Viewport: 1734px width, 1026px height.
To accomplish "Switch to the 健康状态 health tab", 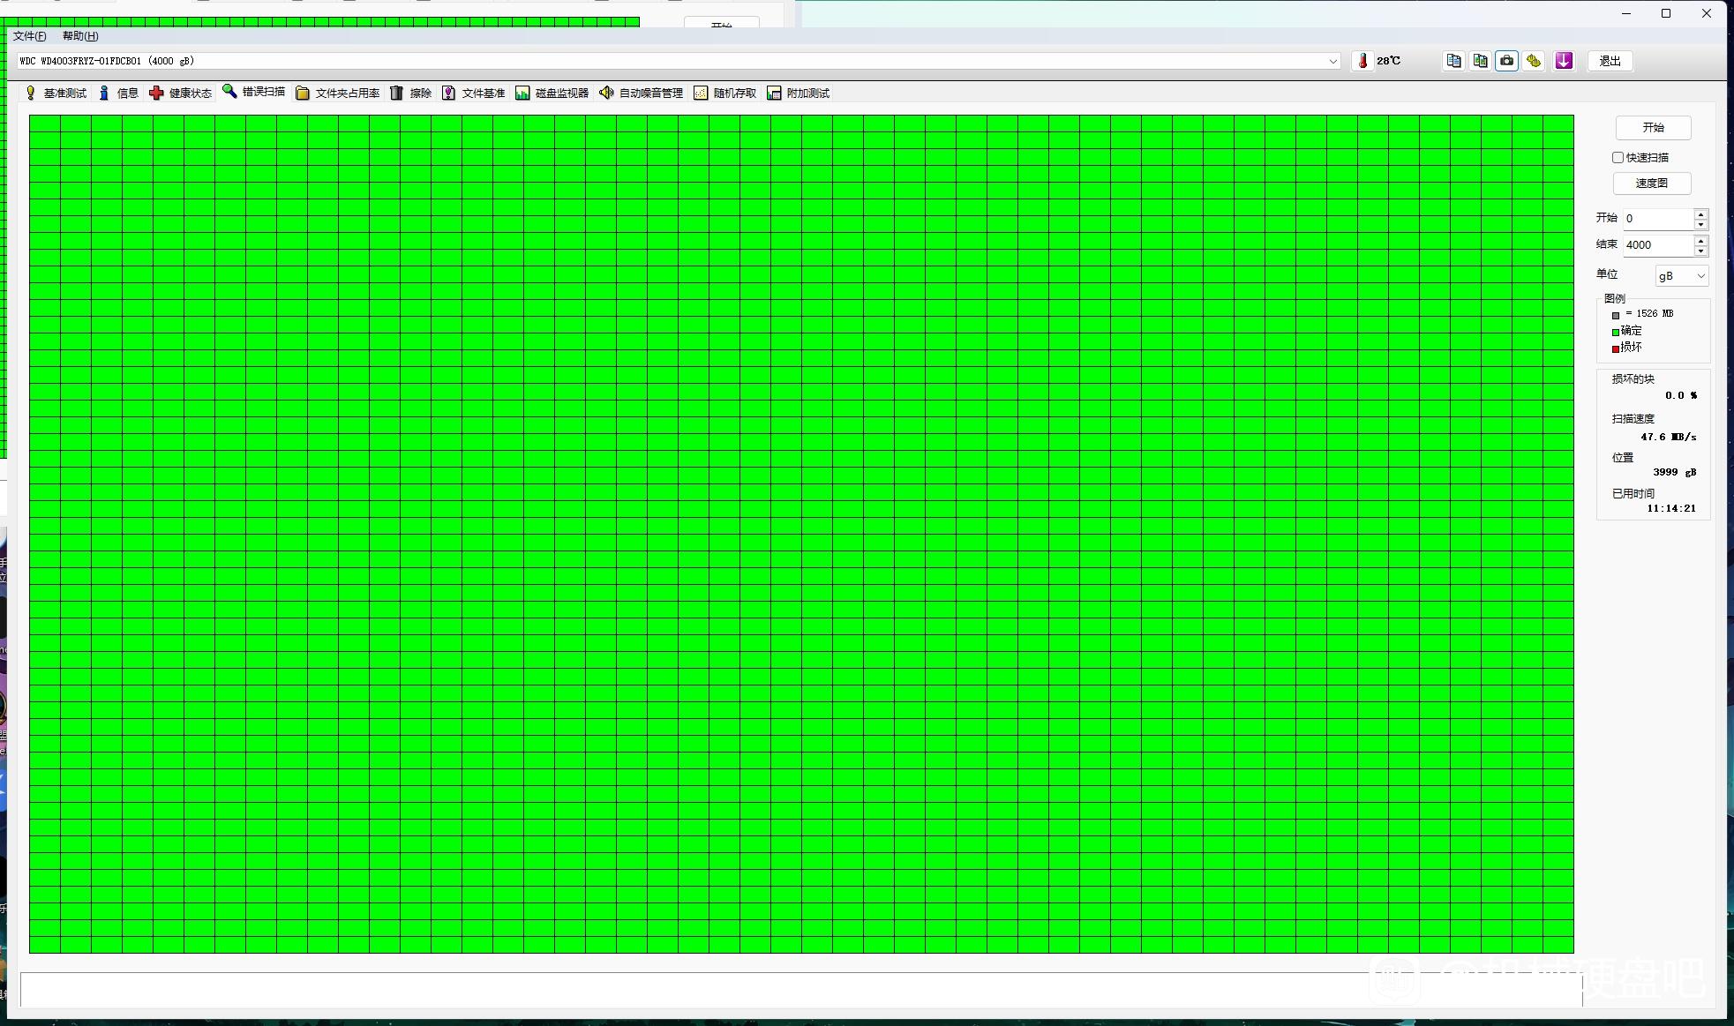I will coord(181,94).
